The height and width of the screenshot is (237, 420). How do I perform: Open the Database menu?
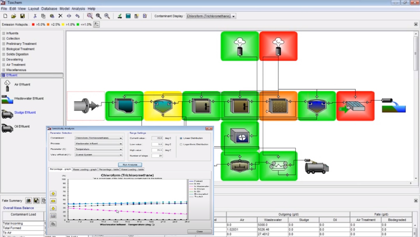click(49, 9)
